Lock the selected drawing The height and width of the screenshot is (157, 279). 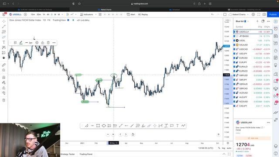43,43
